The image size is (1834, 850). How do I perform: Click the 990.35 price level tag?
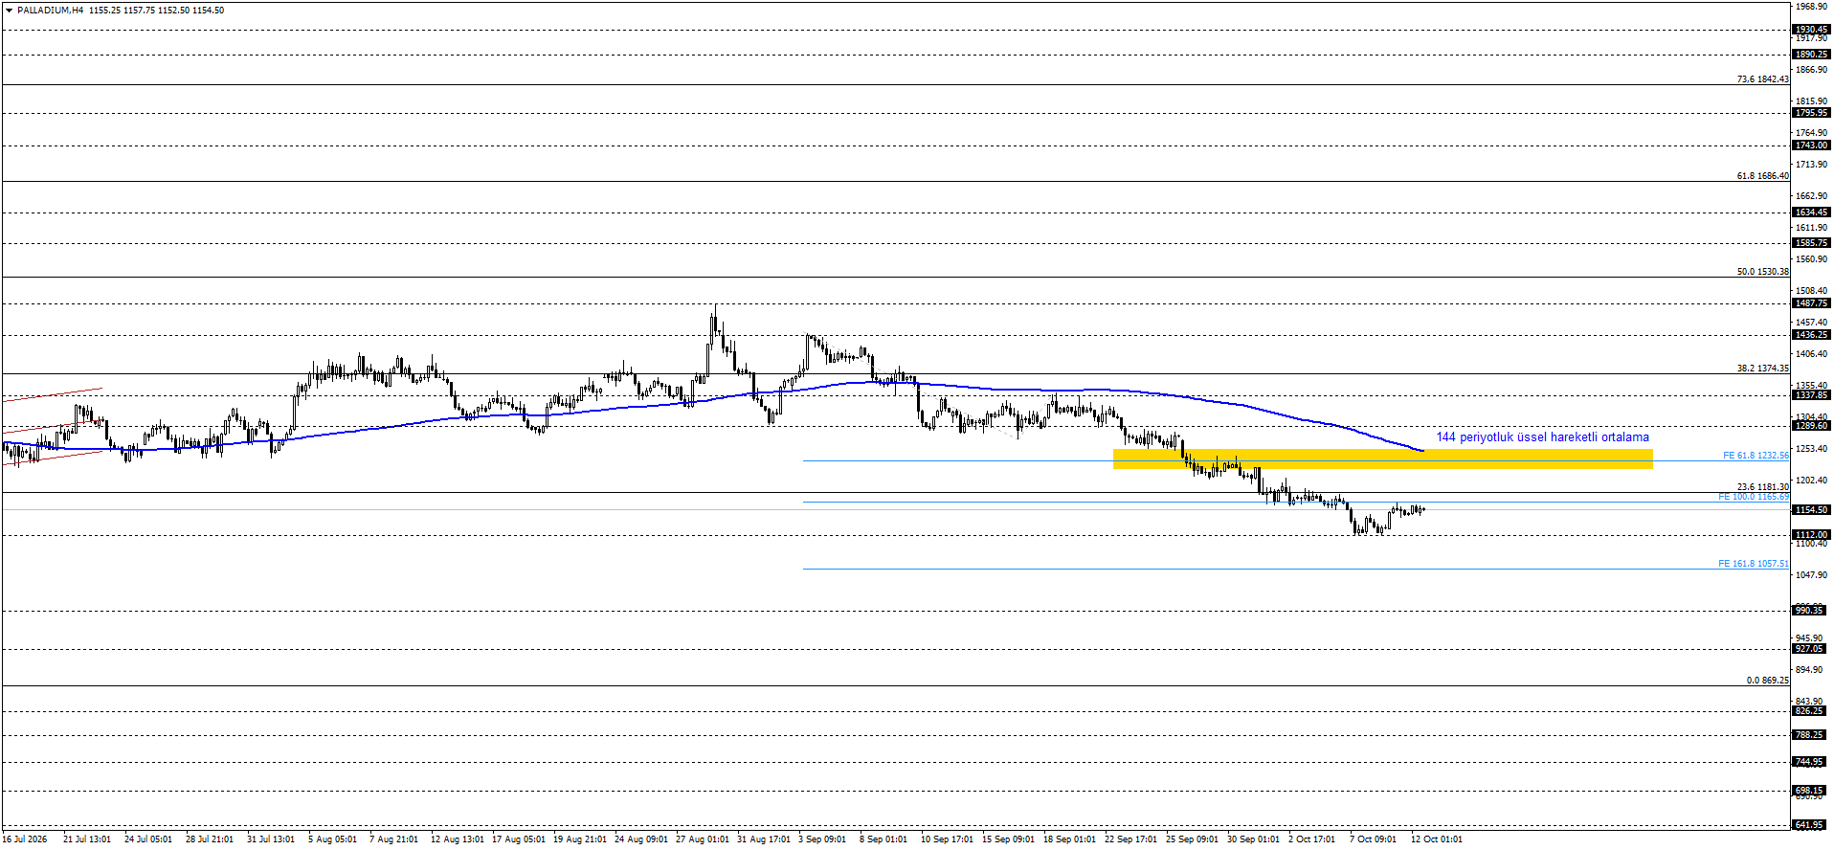point(1811,610)
